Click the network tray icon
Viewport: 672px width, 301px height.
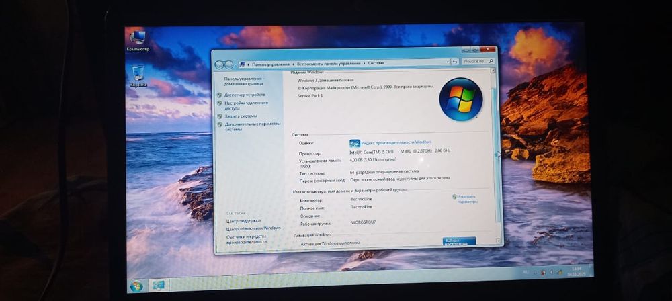[559, 271]
